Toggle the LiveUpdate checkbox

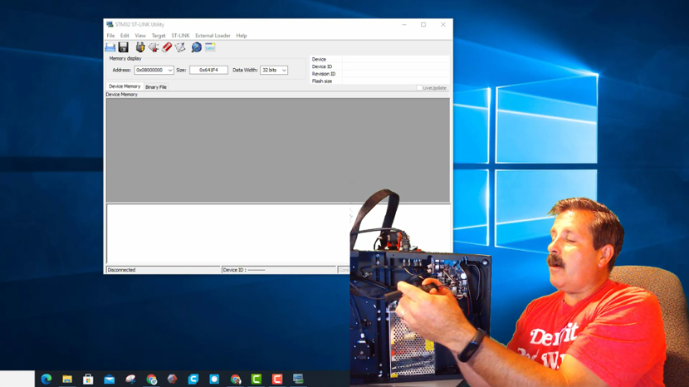point(419,88)
